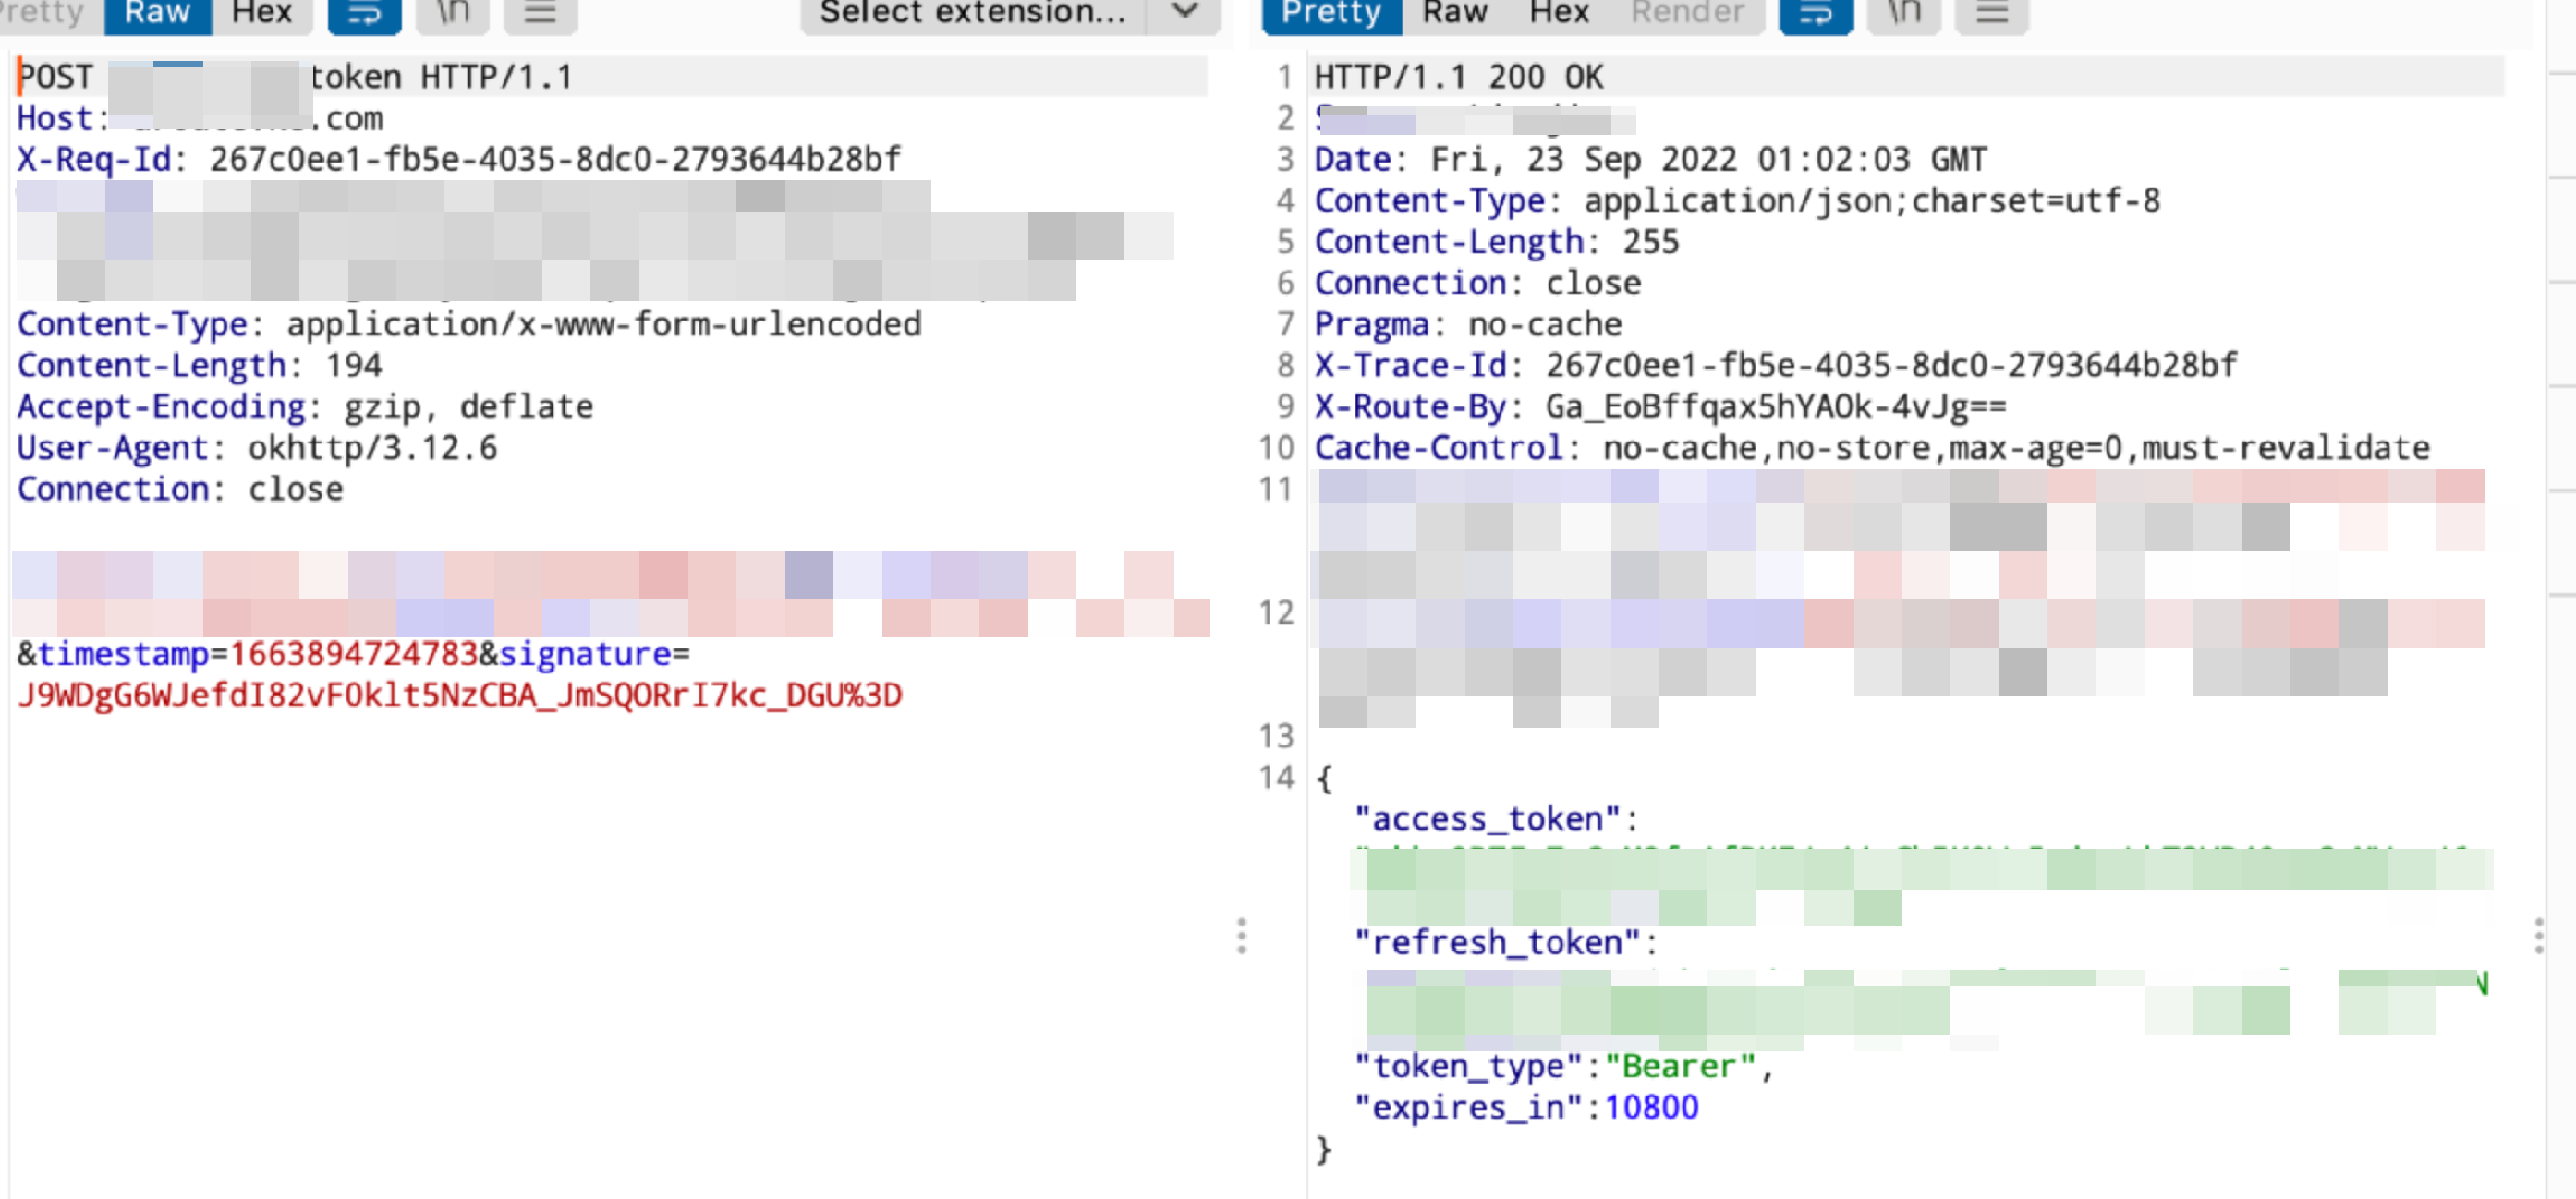Click the X-Route-By header line
The image size is (2576, 1199).
pos(1660,406)
